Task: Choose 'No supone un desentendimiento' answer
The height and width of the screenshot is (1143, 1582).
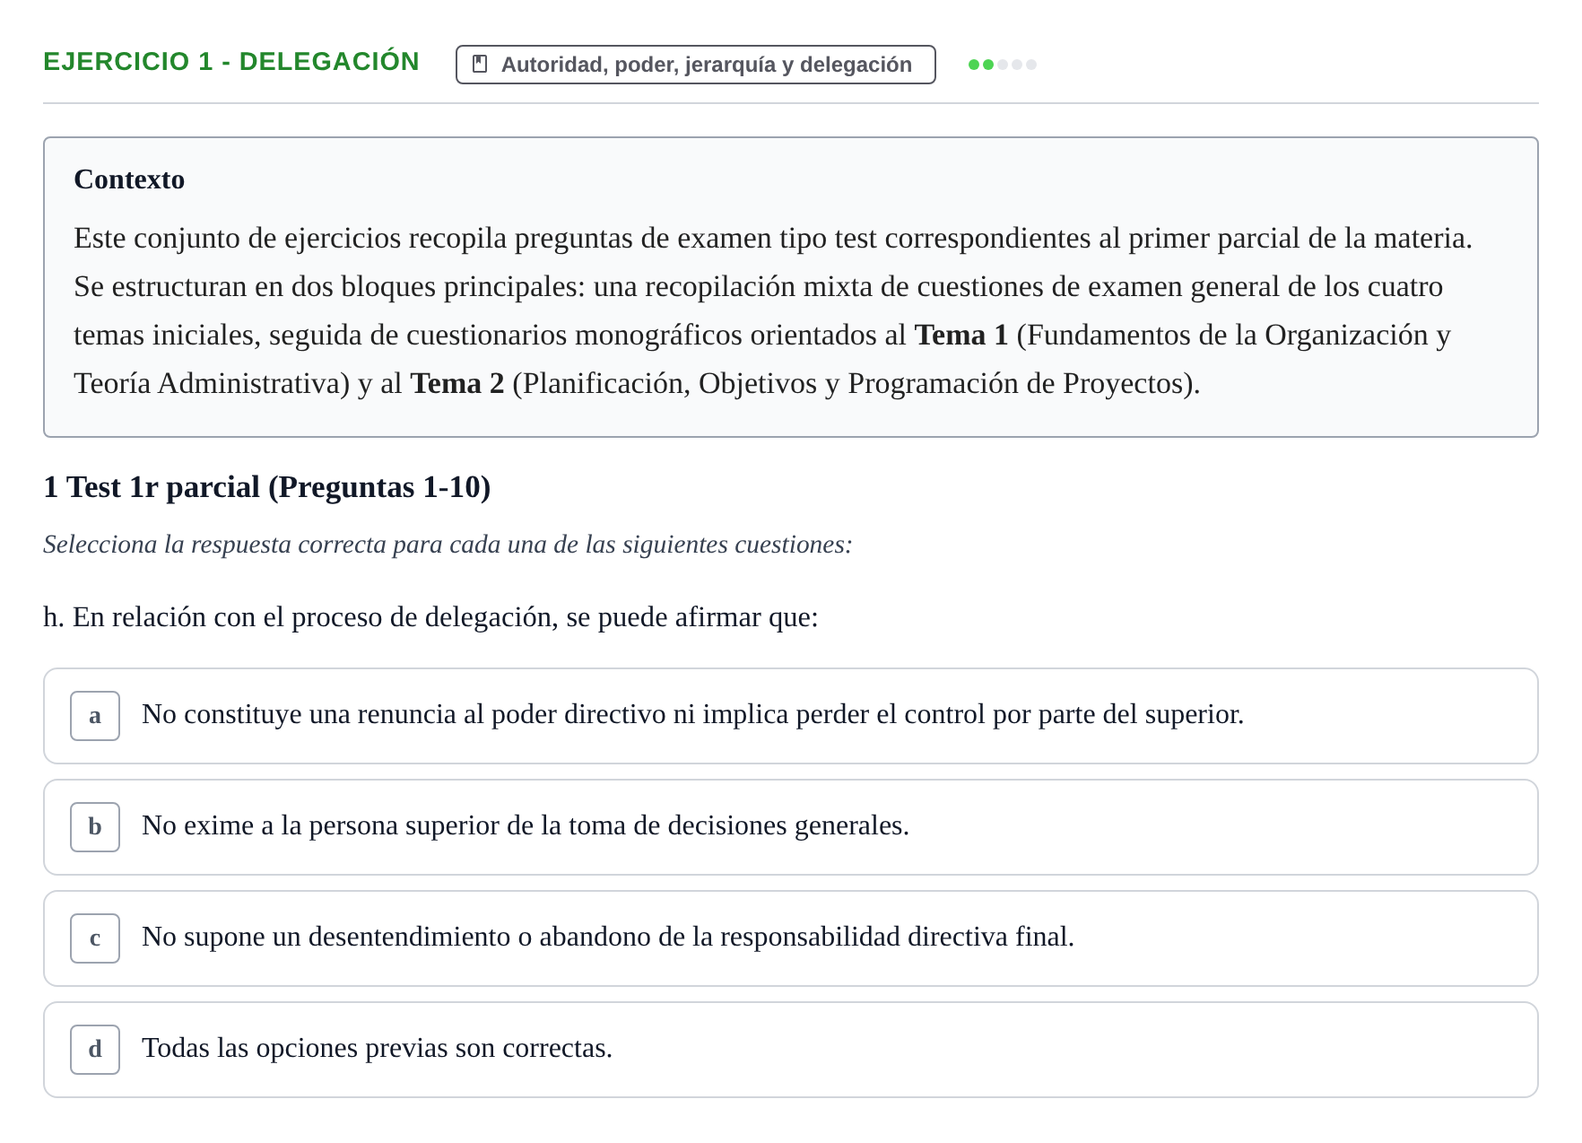Action: click(x=790, y=938)
